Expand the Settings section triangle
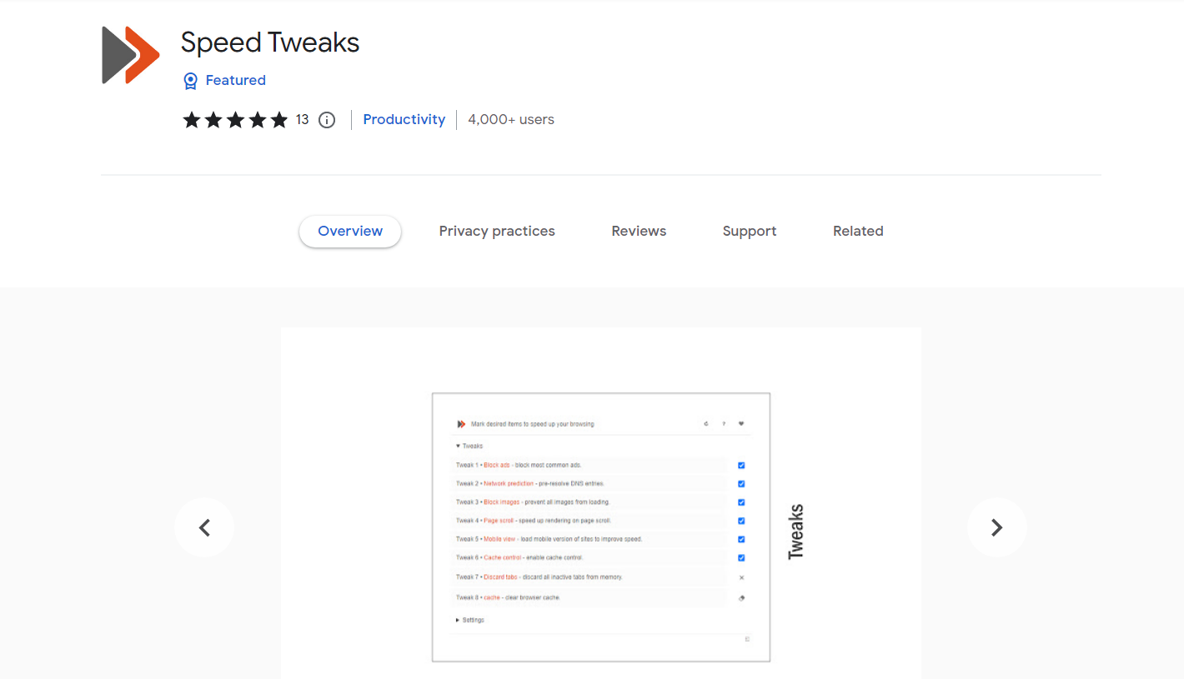 [458, 620]
